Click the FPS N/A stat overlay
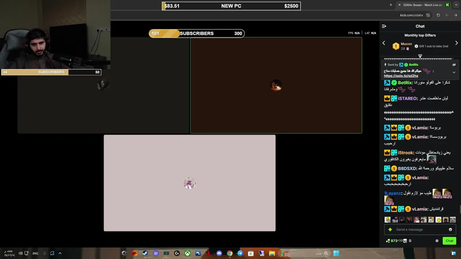The width and height of the screenshot is (461, 259). click(354, 33)
